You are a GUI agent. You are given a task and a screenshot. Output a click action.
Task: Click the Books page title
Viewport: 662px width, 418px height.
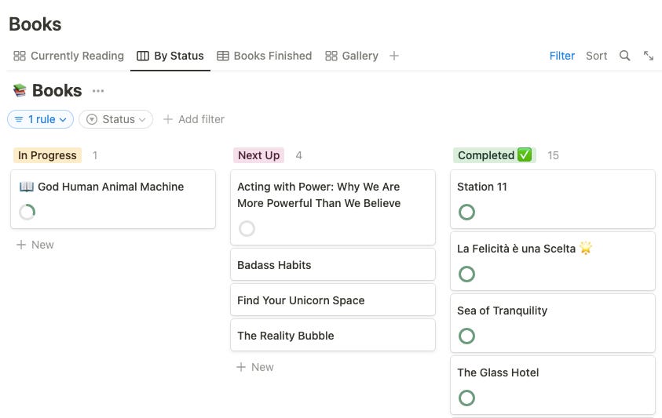click(x=35, y=24)
